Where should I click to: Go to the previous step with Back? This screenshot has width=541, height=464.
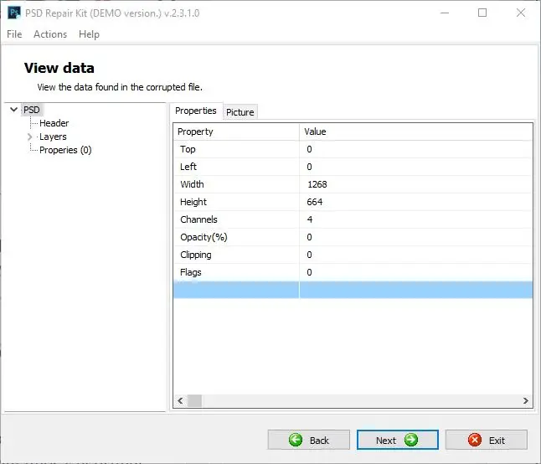click(308, 440)
